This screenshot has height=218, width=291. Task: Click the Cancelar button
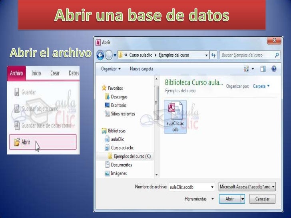262,199
